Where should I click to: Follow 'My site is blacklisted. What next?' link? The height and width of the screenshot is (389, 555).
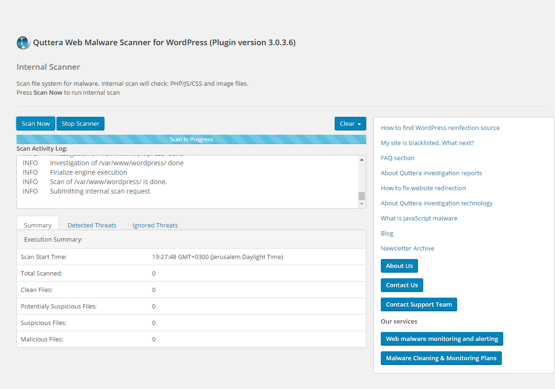[427, 143]
